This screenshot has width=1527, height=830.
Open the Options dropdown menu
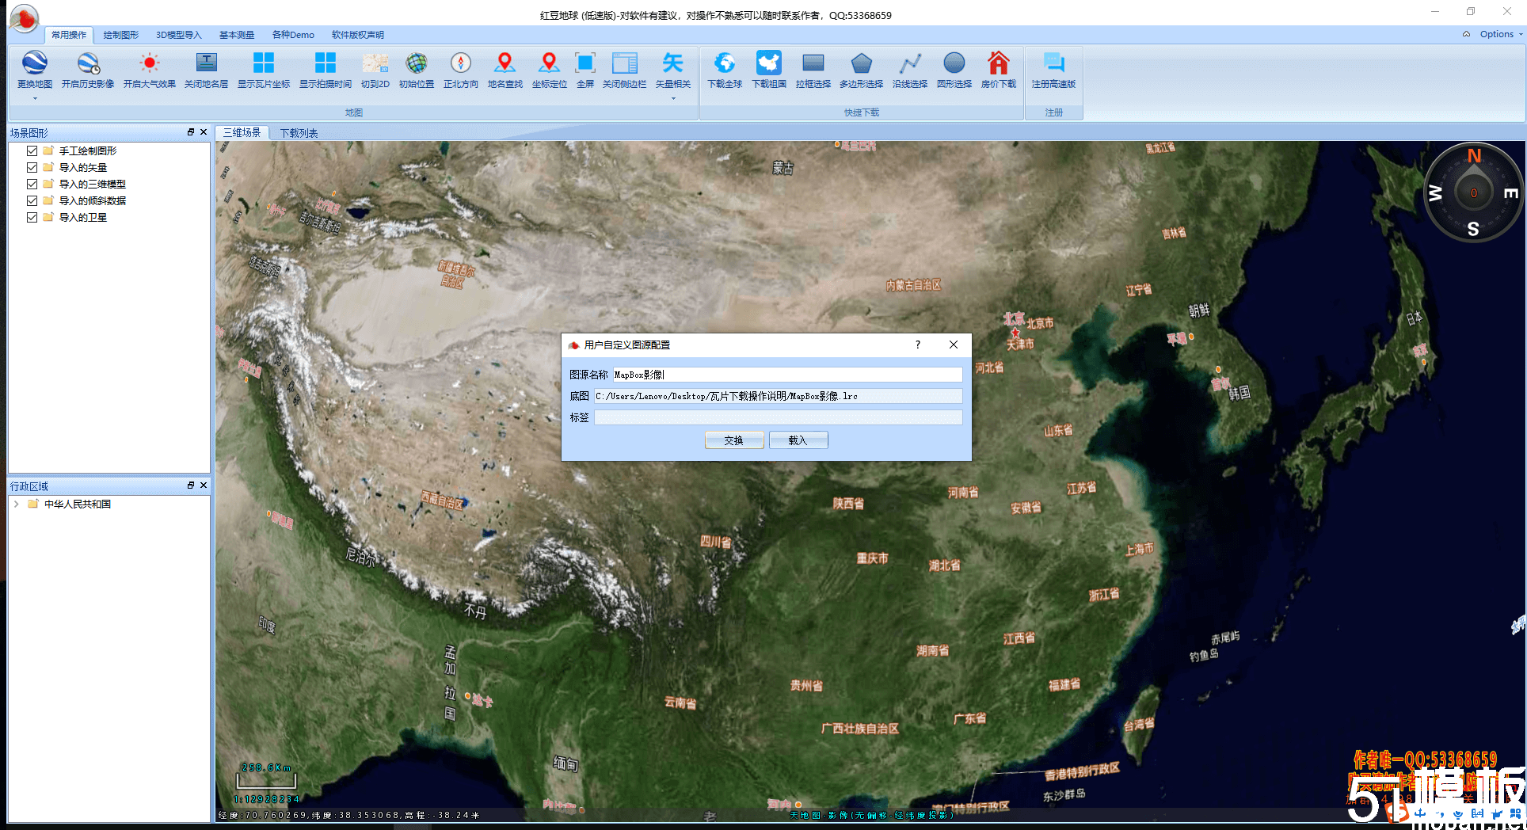point(1501,34)
